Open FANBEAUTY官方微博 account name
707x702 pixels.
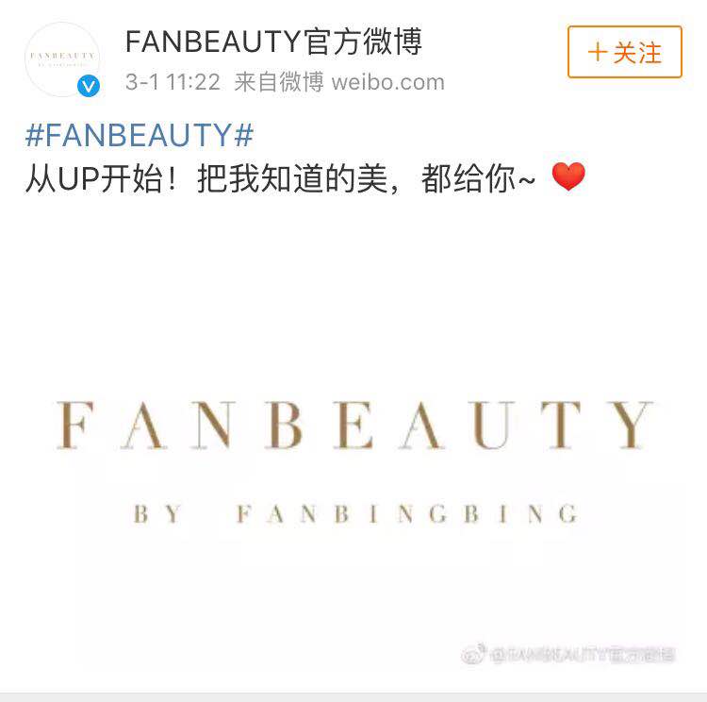273,42
